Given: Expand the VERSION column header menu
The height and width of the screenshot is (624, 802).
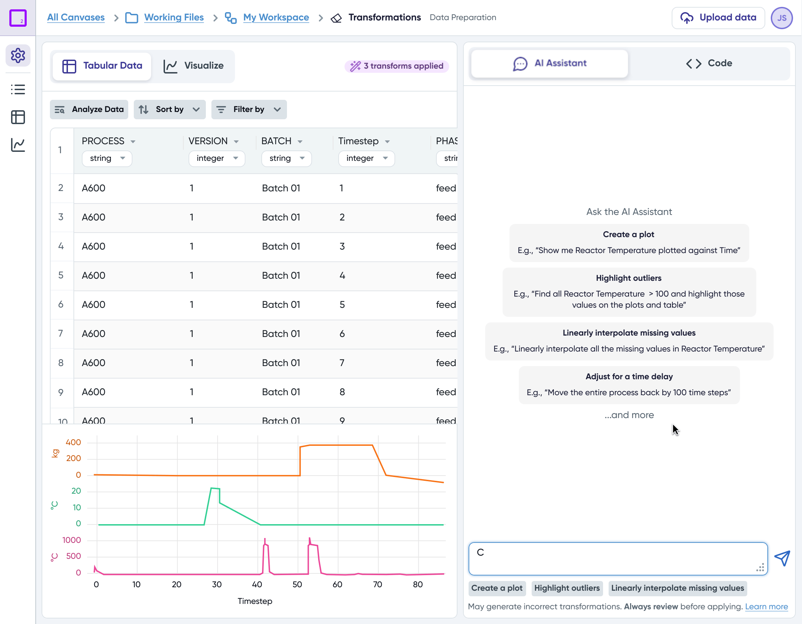Looking at the screenshot, I should [x=236, y=142].
